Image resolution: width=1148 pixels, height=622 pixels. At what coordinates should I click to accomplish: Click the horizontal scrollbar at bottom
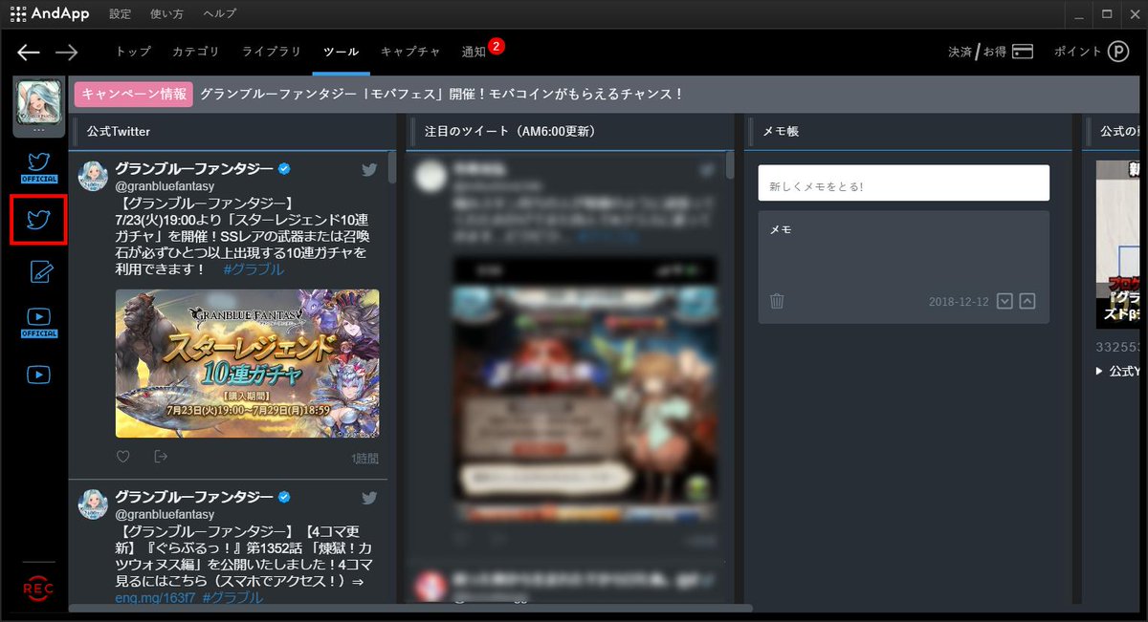click(x=411, y=608)
